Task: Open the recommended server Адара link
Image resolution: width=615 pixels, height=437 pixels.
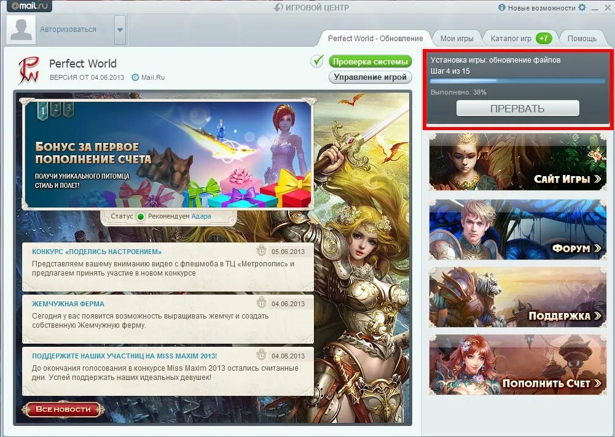Action: 201,216
